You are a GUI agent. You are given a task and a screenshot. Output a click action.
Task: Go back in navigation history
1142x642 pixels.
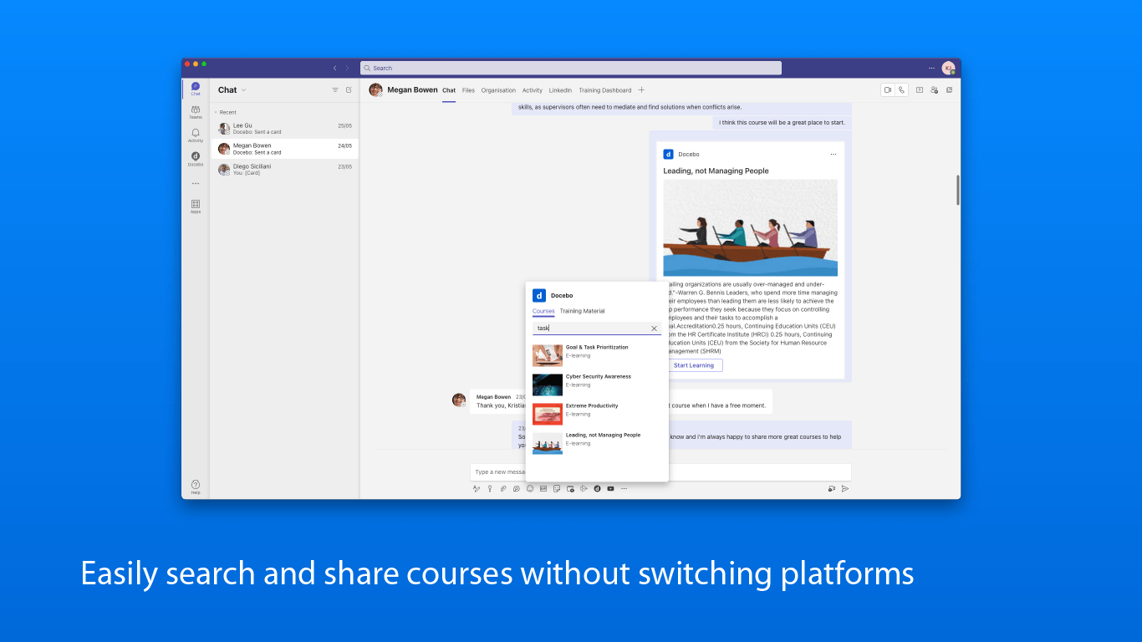334,68
